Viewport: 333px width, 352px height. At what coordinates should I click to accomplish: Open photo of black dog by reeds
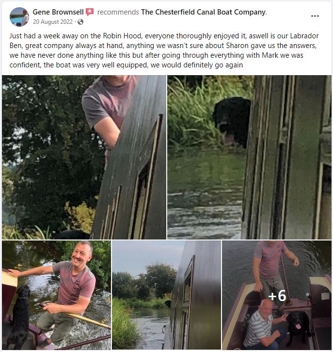click(249, 157)
